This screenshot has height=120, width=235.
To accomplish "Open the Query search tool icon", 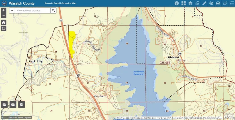I will 197,3.
